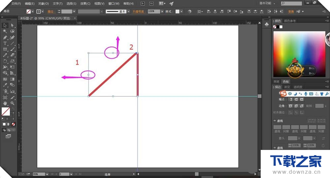Select projecting cap option for 端点
330x178 pixels.
click(302, 99)
